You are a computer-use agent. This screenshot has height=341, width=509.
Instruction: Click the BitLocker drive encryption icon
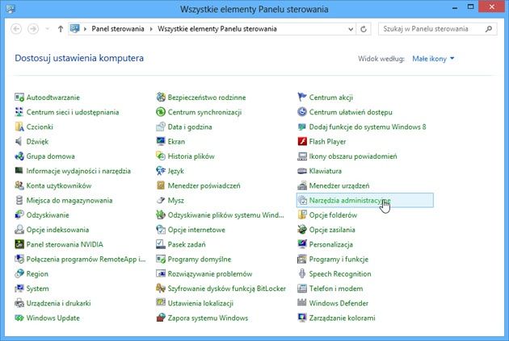161,289
